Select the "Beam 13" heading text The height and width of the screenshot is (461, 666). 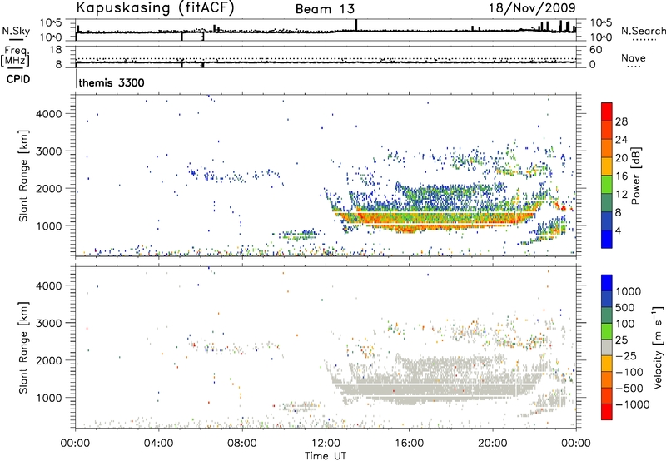tap(325, 9)
